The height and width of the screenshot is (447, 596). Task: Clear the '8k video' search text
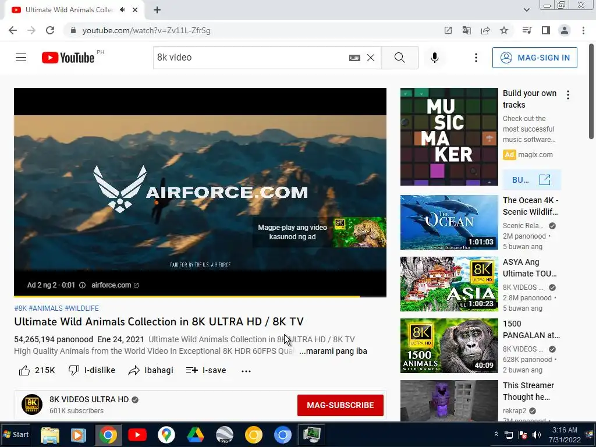[x=371, y=58]
